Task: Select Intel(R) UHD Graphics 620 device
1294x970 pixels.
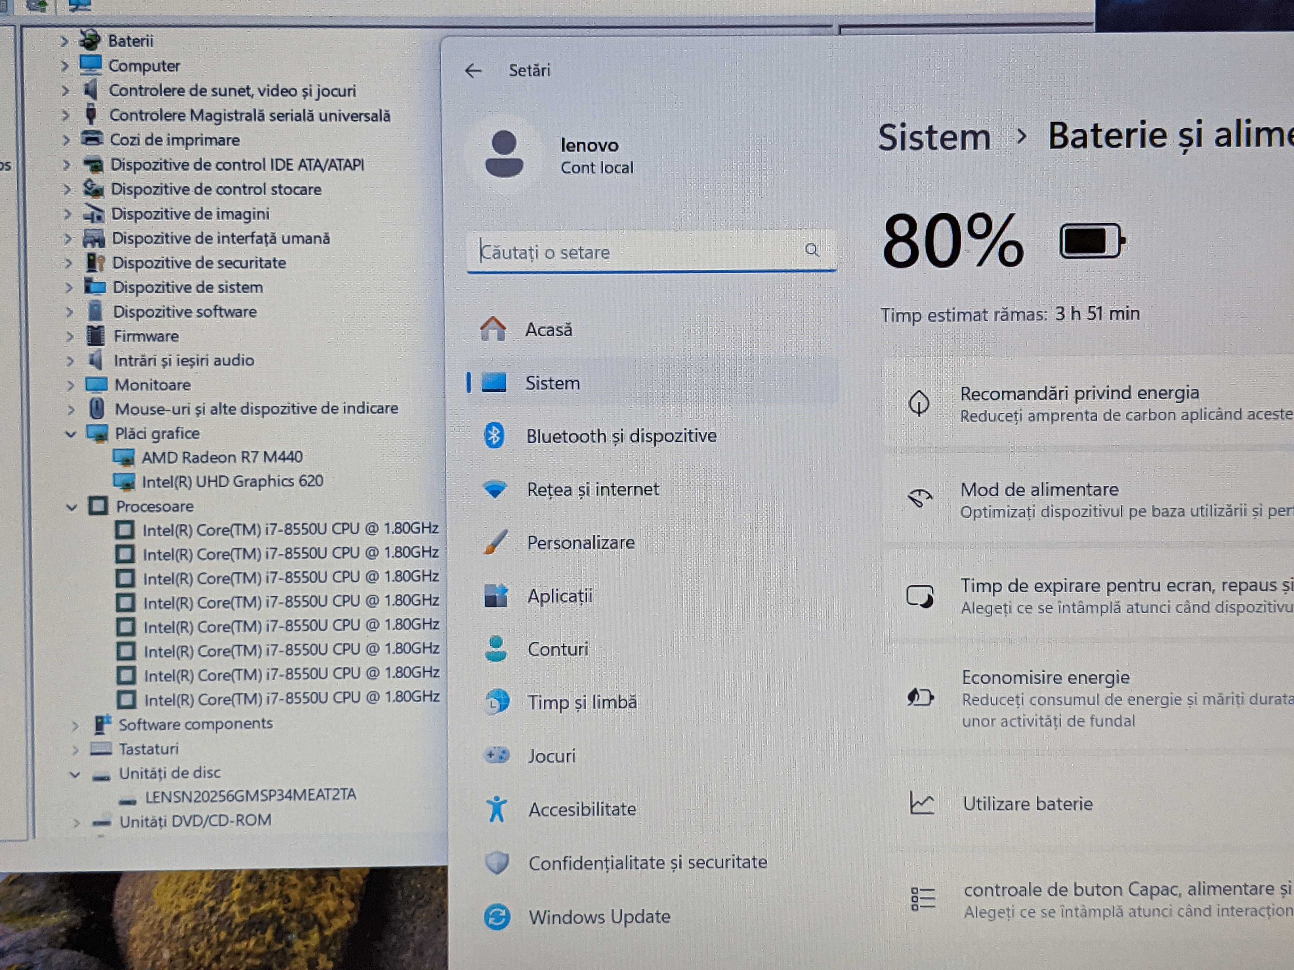Action: point(232,481)
